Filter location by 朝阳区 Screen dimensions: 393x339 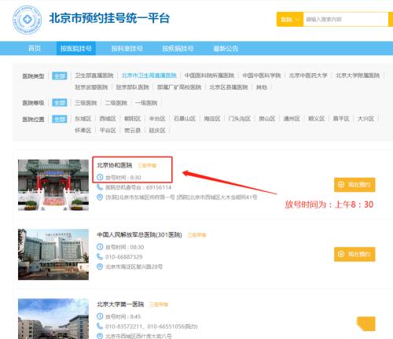pyautogui.click(x=133, y=119)
